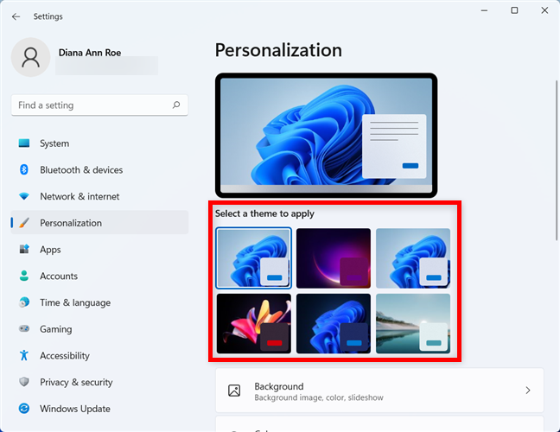Screen dimensions: 560x432
Task: Apply the colorful flower dark theme
Action: click(253, 323)
